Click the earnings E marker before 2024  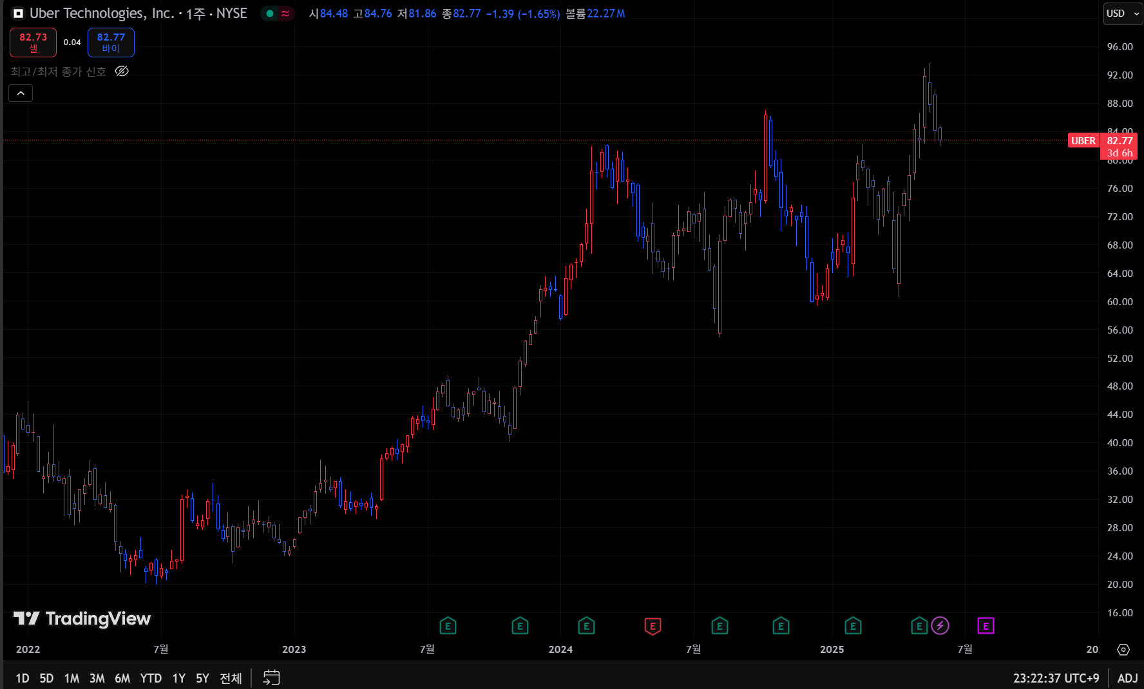pos(520,626)
